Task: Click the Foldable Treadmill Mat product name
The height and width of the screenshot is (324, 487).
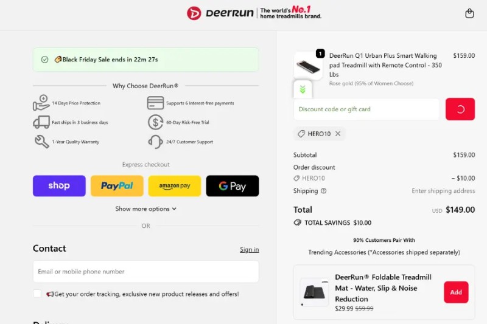Action: [x=383, y=288]
